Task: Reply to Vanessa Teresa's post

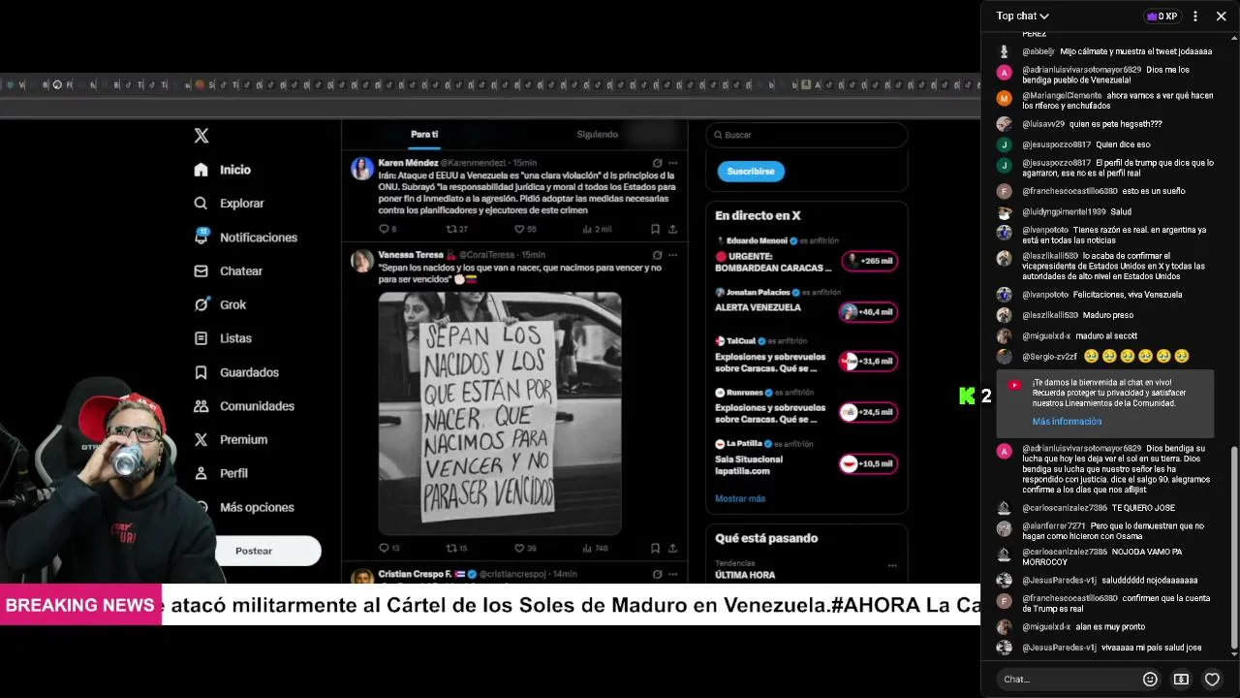Action: pyautogui.click(x=388, y=548)
